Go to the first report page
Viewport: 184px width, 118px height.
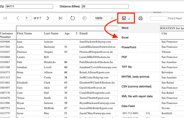point(5,18)
